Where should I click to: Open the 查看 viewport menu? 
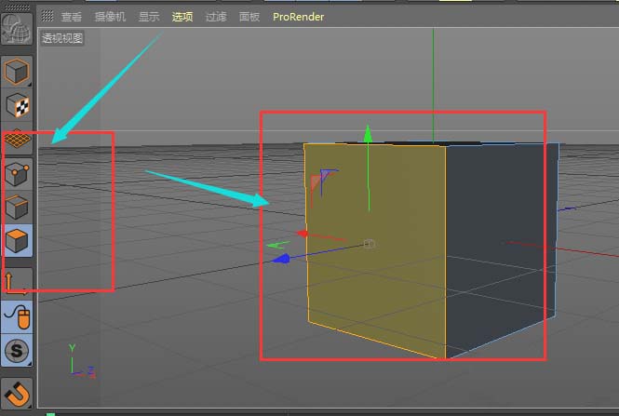pos(72,17)
